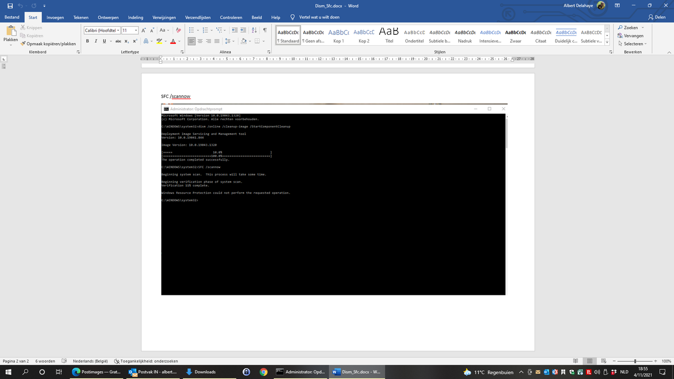Viewport: 674px width, 379px height.
Task: Open borders dropdown
Action: point(264,41)
